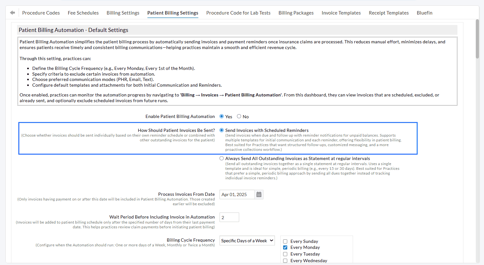Check the Every Tuesday checkbox

point(285,254)
